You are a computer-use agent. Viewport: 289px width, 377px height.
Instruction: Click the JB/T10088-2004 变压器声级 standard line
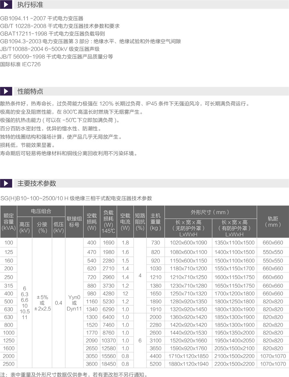click(x=50, y=49)
